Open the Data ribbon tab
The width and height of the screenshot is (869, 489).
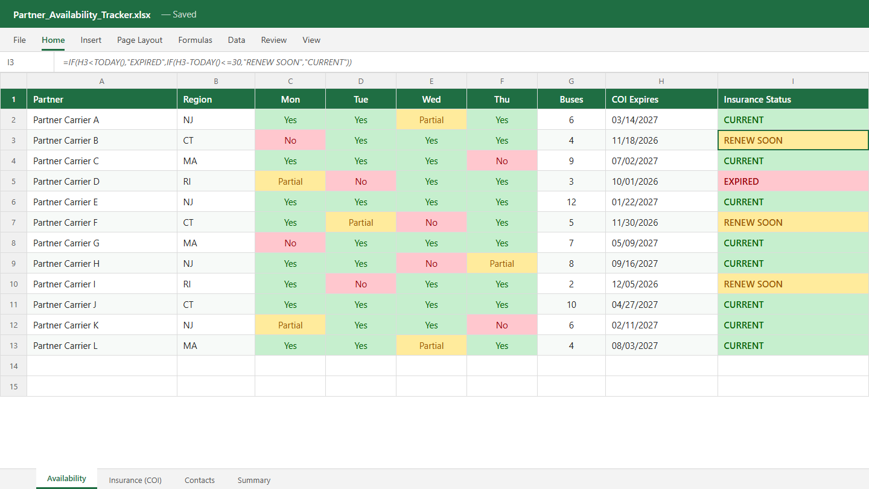coord(237,40)
